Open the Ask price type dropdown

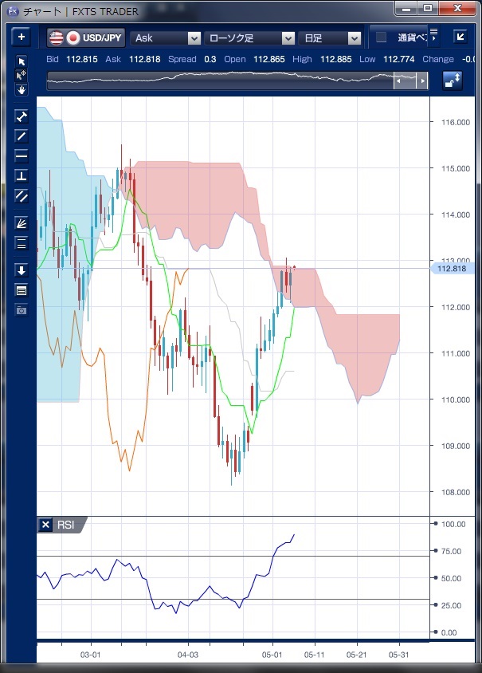[166, 37]
